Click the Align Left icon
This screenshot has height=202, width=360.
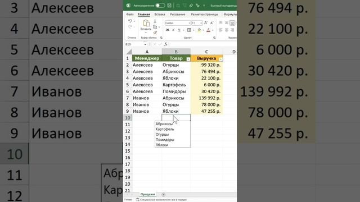coord(220,30)
